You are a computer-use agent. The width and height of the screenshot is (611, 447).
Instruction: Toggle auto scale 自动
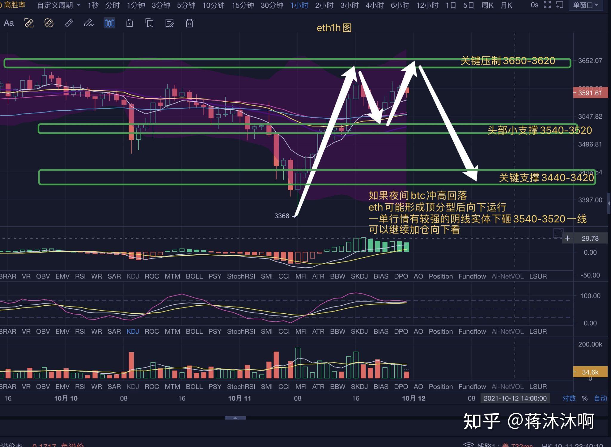(600, 398)
